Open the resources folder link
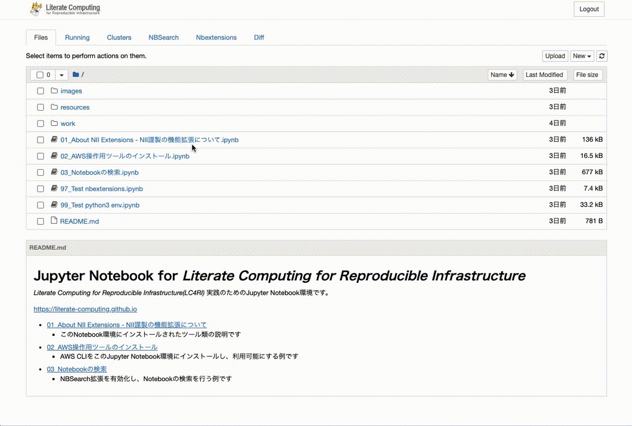The image size is (632, 426). point(75,107)
